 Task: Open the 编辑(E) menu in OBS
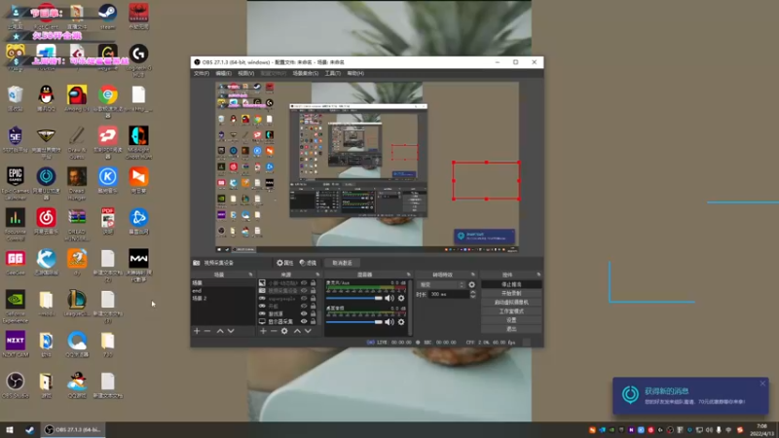(x=223, y=73)
